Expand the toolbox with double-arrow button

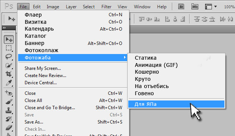click(x=4, y=28)
